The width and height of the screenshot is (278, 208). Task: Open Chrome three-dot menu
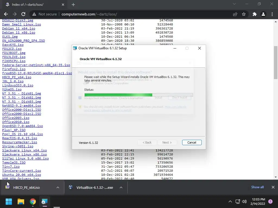point(272,14)
